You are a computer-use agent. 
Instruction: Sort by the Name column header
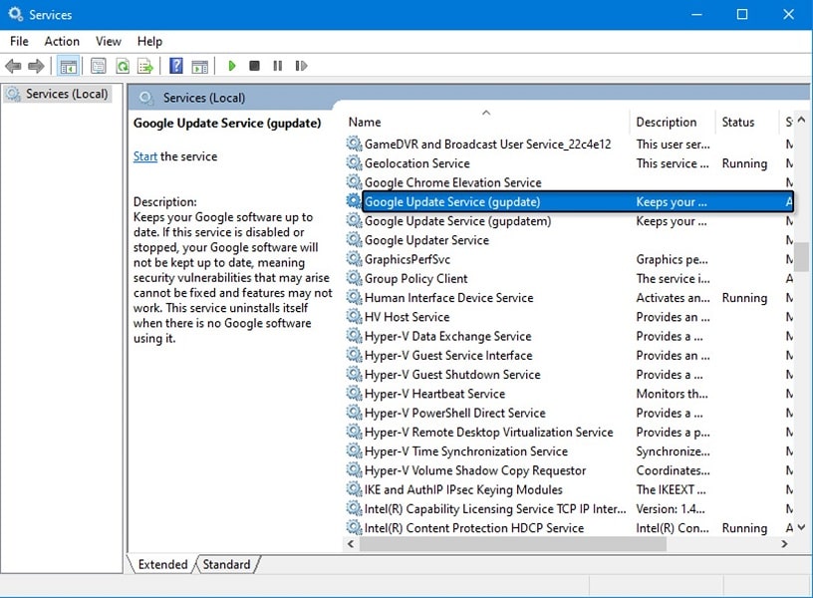point(486,122)
